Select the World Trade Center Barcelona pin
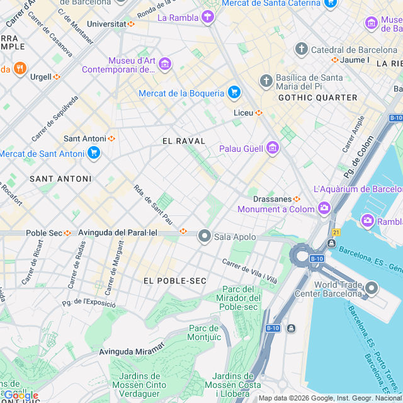This screenshot has height=403, width=403. 372,288
